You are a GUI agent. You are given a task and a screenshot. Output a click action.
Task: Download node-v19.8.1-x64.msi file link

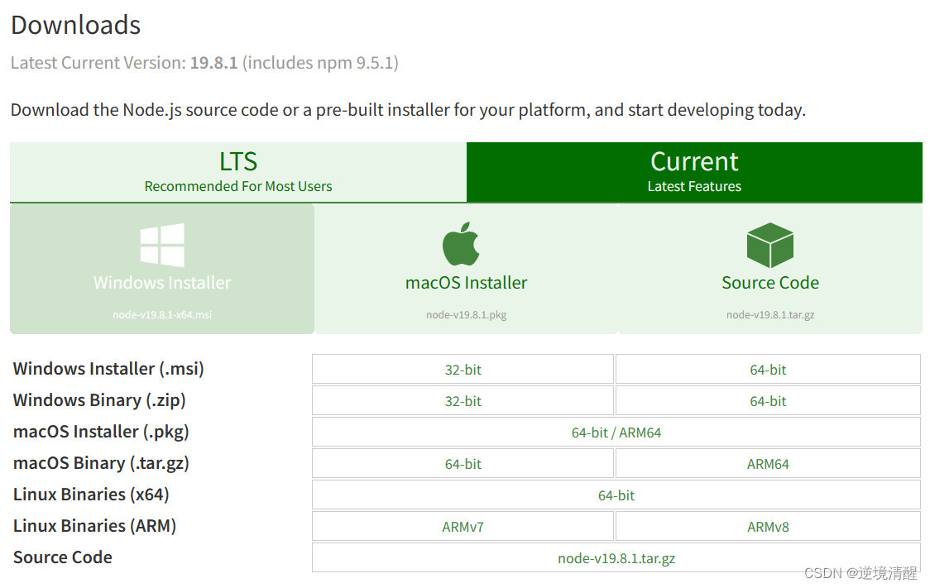point(162,315)
